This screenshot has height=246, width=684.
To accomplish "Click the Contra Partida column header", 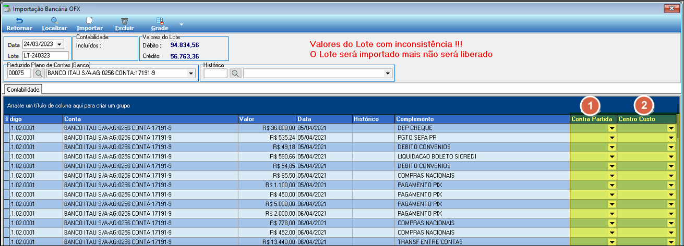I will coord(593,119).
